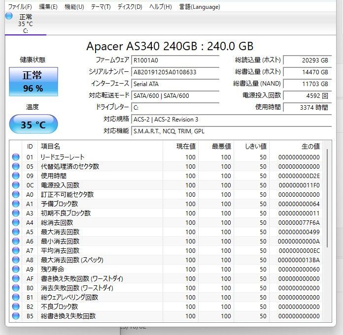Screen dimensions: 343x335
Task: Click status orb for A8 最大消去回数 (スペック)
Action: coord(16,260)
